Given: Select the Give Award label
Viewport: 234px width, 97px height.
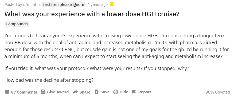Looking at the screenshot, I should (58, 92).
